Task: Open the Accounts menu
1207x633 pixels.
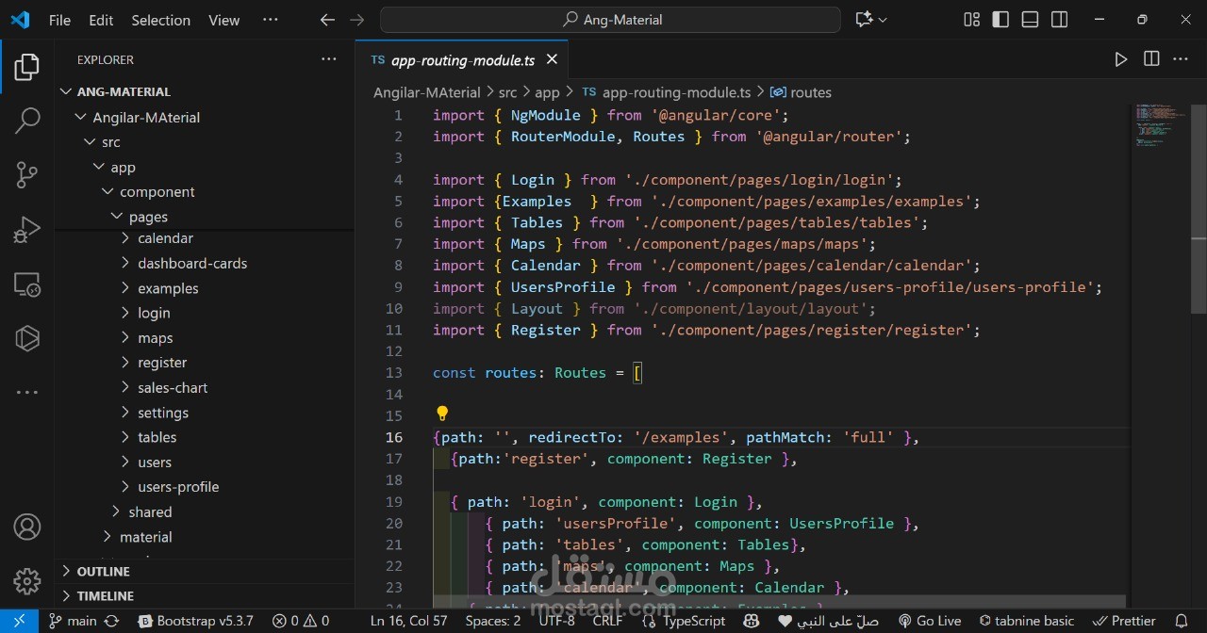Action: click(x=26, y=527)
